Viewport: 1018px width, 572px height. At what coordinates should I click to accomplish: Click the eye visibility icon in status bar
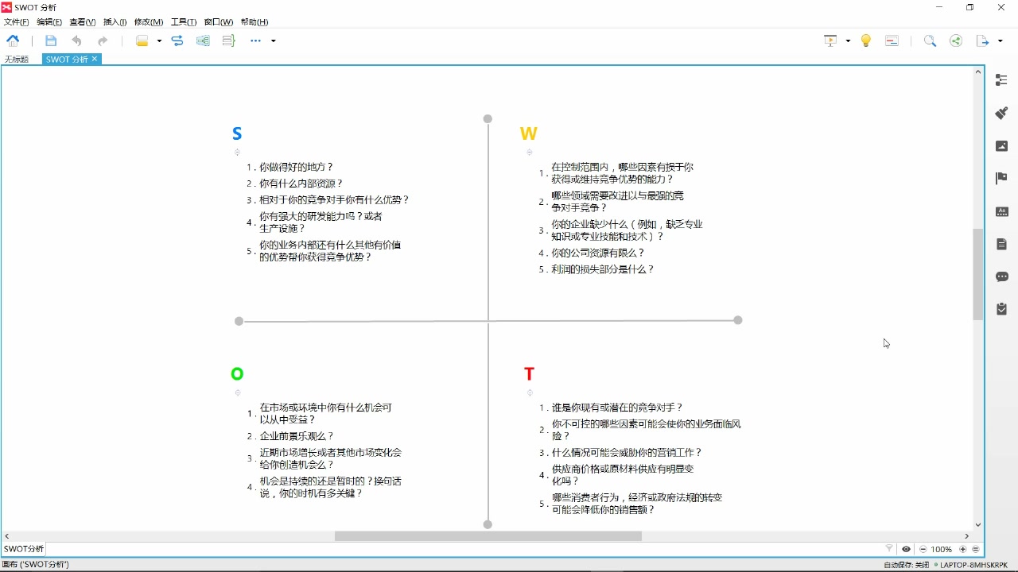[x=907, y=549]
